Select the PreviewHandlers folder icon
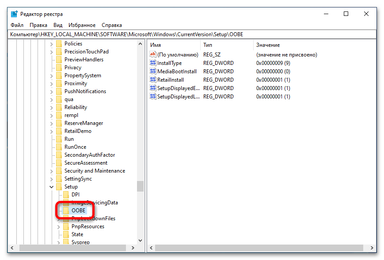Viewport: 384px width, 260px height. 59,60
